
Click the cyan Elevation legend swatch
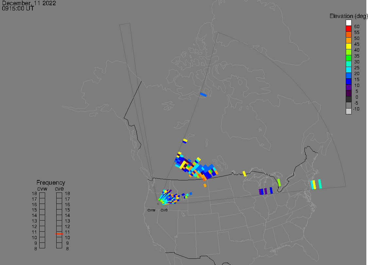(349, 70)
